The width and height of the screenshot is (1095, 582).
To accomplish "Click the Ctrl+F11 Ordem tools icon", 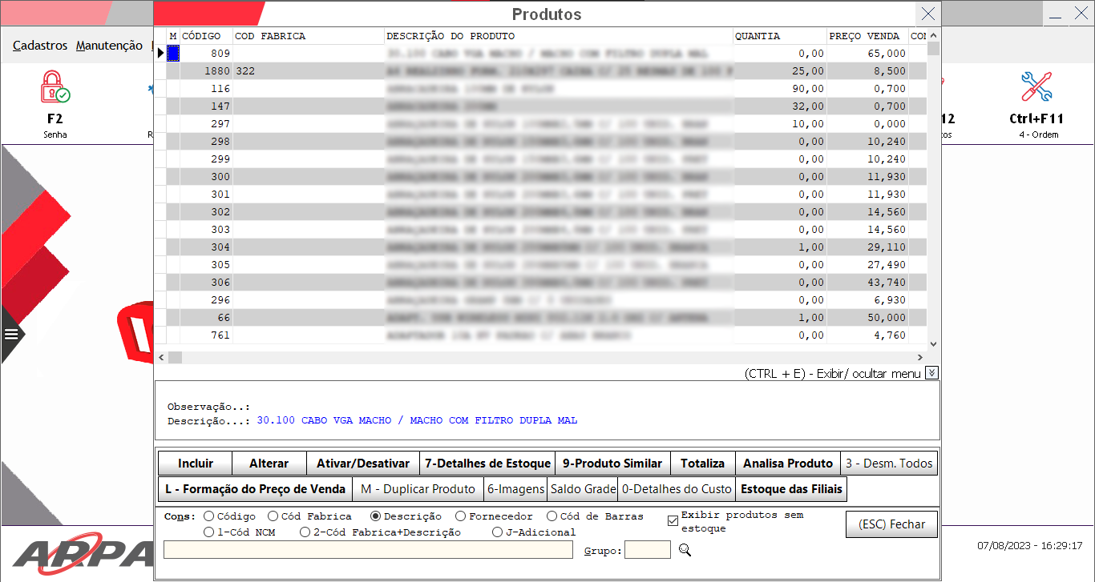I will (x=1036, y=87).
